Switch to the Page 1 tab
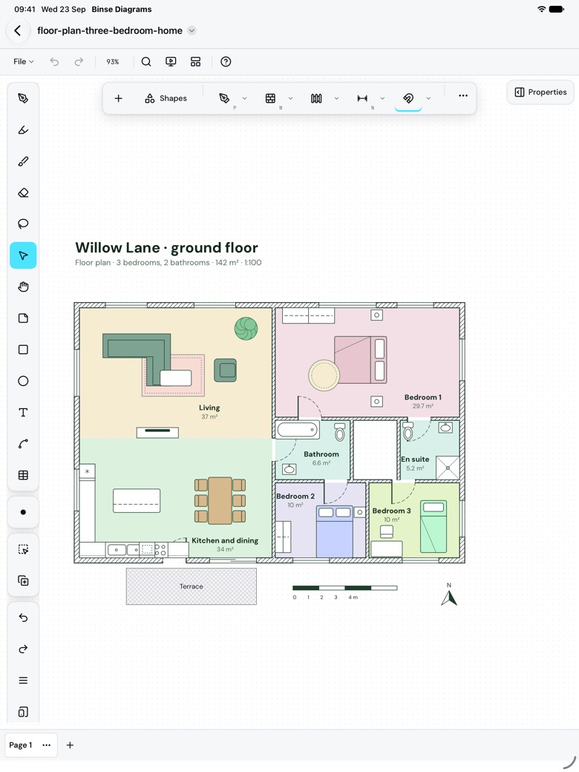The height and width of the screenshot is (772, 579). point(21,745)
